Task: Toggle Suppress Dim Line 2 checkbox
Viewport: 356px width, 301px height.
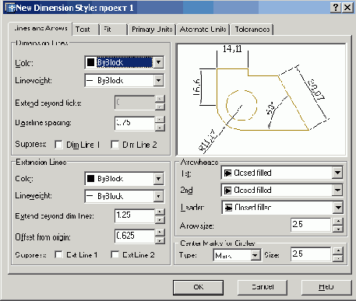Action: coord(115,145)
